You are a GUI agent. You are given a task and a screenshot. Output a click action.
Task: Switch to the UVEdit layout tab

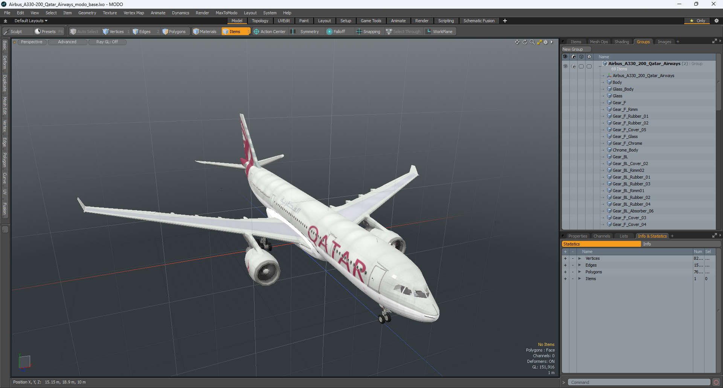coord(284,21)
